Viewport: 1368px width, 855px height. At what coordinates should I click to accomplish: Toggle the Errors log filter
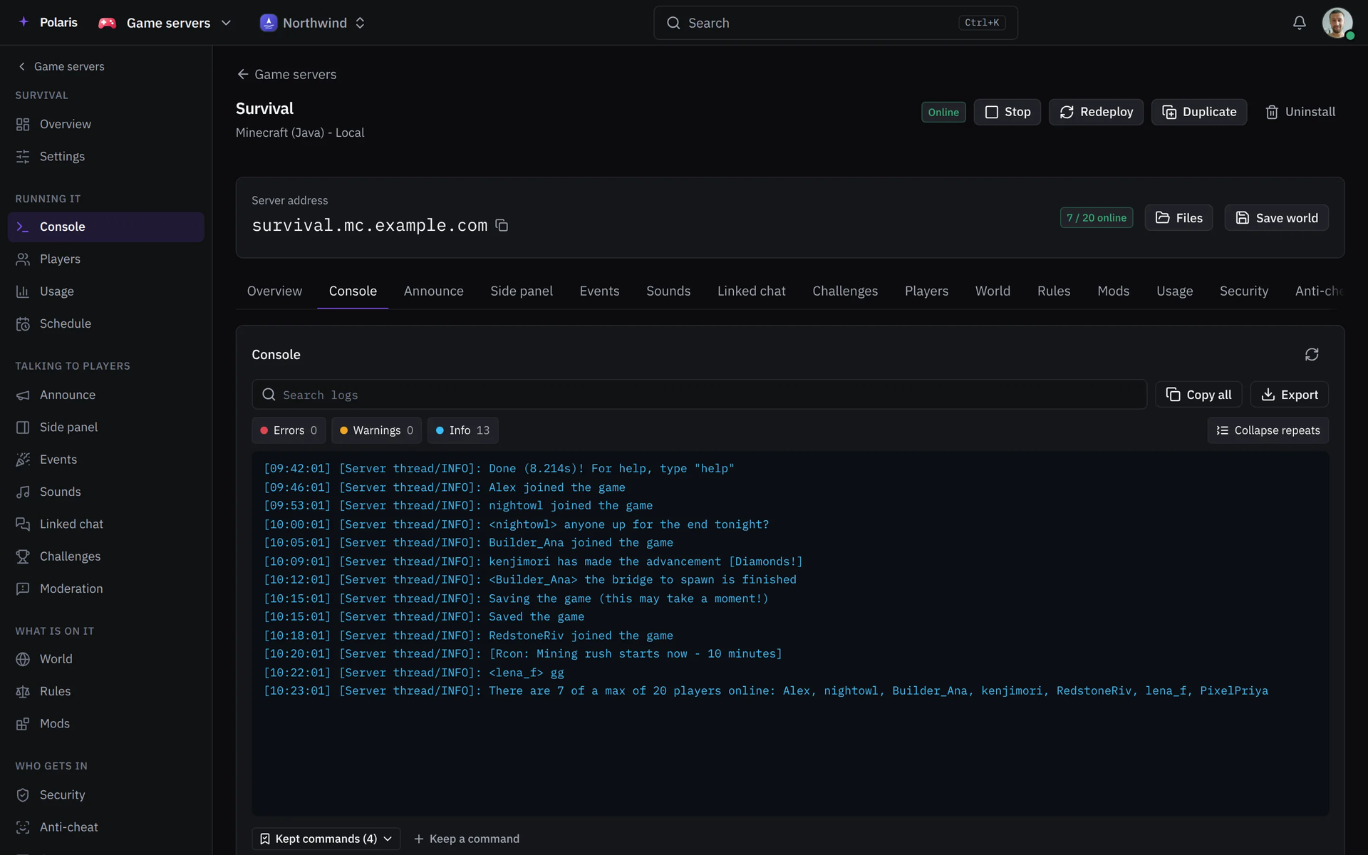pyautogui.click(x=289, y=430)
